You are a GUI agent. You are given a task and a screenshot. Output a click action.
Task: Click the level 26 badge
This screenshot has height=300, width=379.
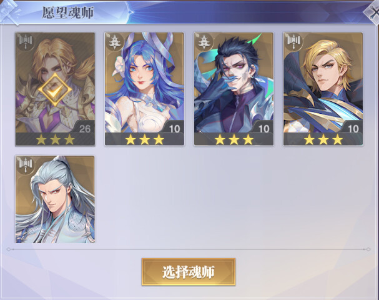click(84, 129)
